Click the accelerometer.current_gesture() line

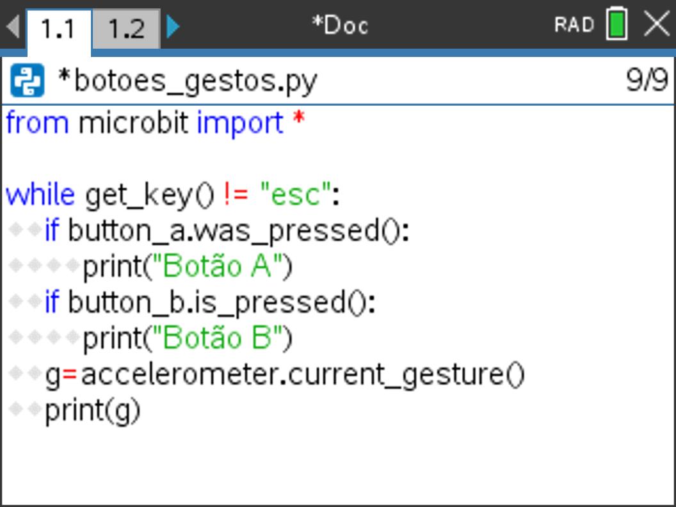[x=285, y=374]
